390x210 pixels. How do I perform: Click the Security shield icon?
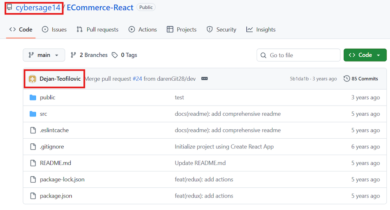coord(210,29)
